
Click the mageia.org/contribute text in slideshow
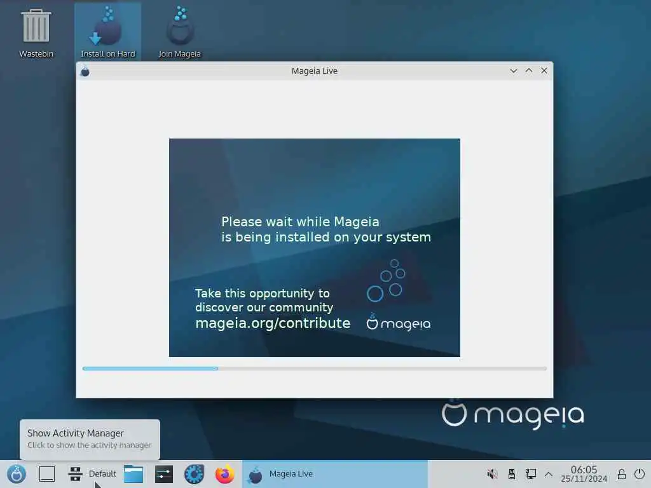273,323
